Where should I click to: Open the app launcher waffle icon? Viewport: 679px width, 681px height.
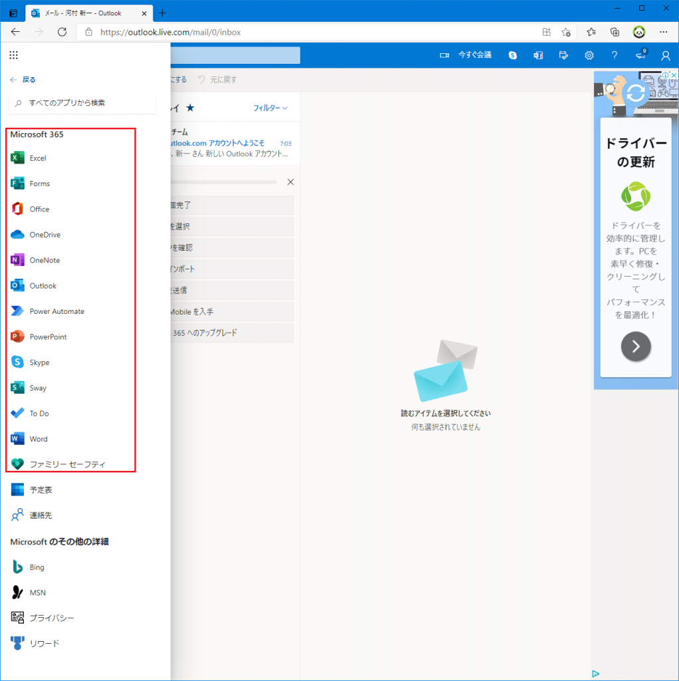point(13,55)
